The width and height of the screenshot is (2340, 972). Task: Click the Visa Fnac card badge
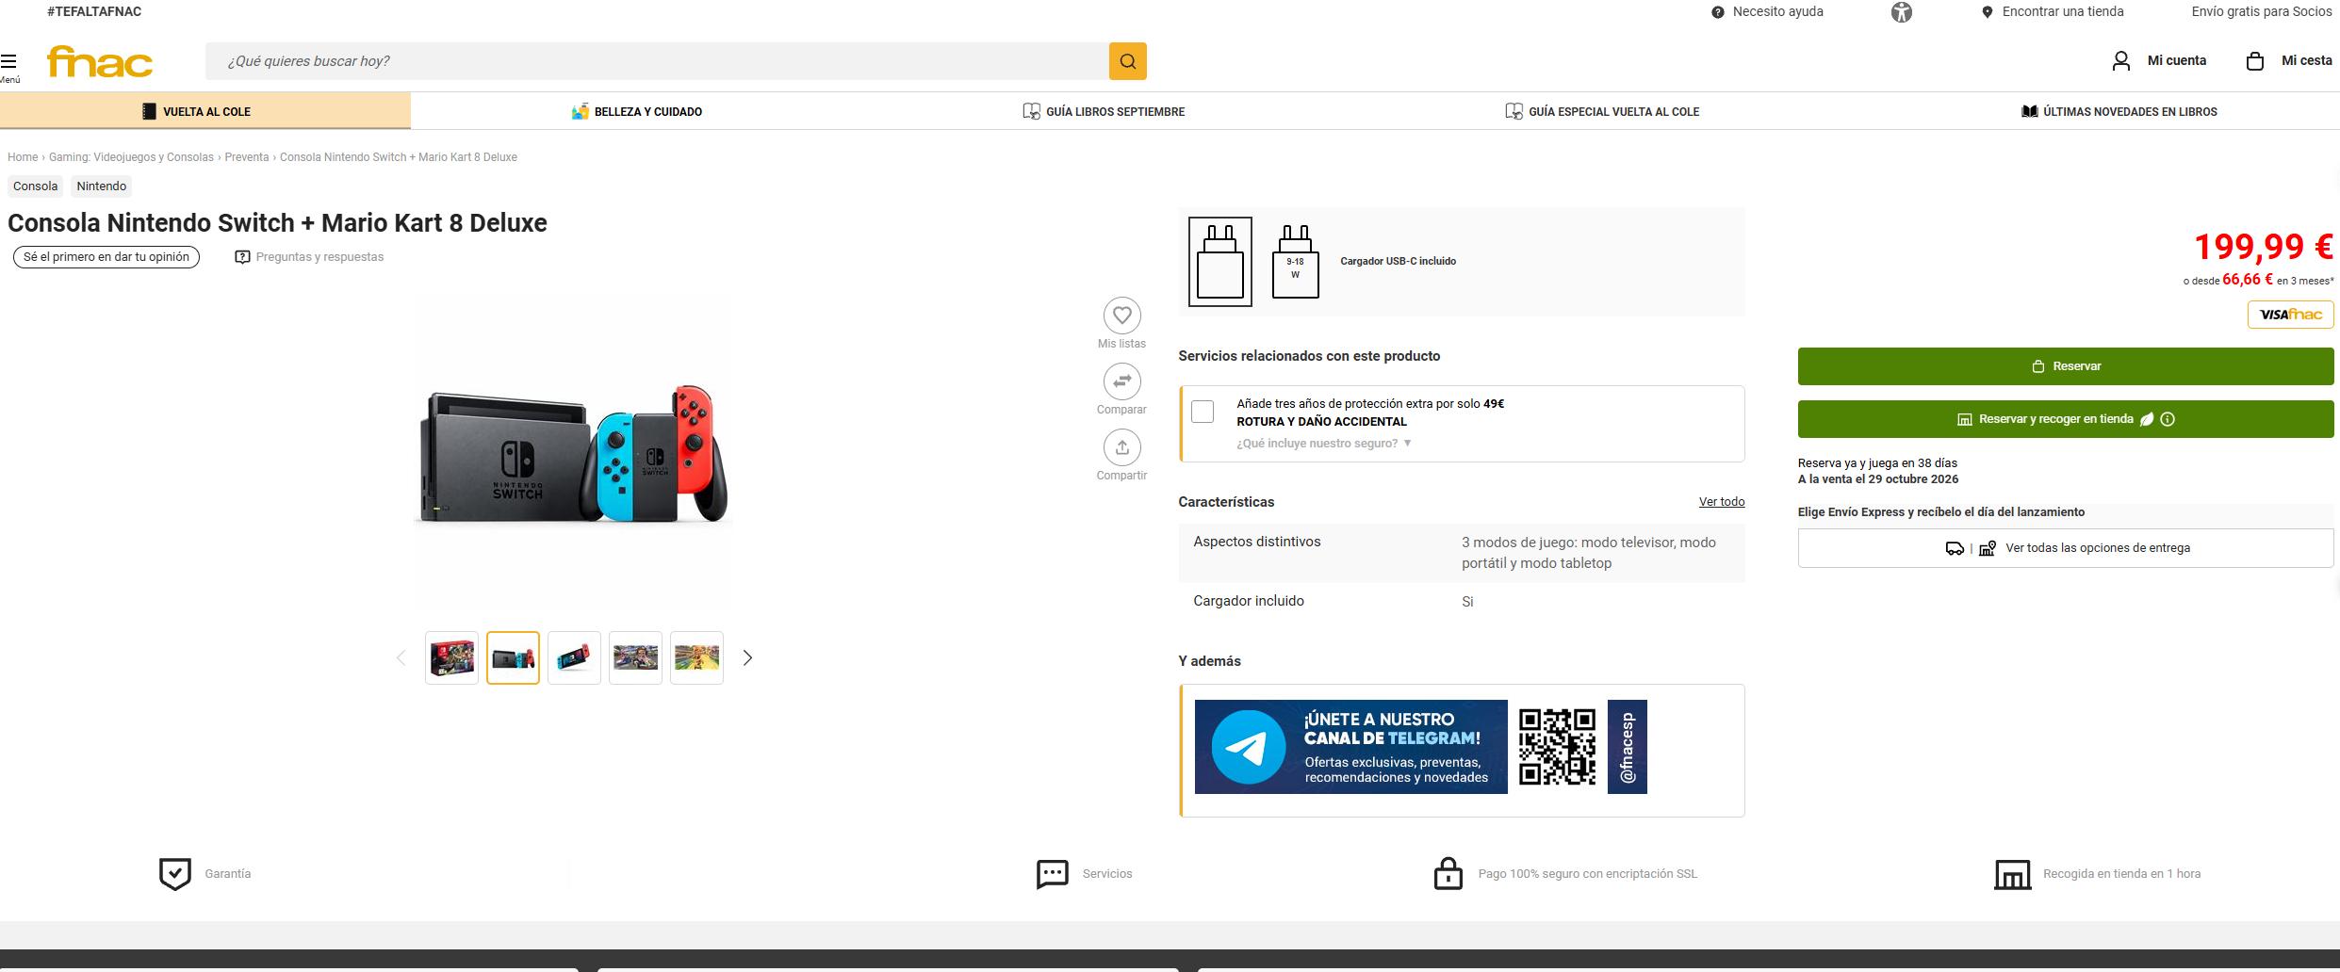[2291, 315]
